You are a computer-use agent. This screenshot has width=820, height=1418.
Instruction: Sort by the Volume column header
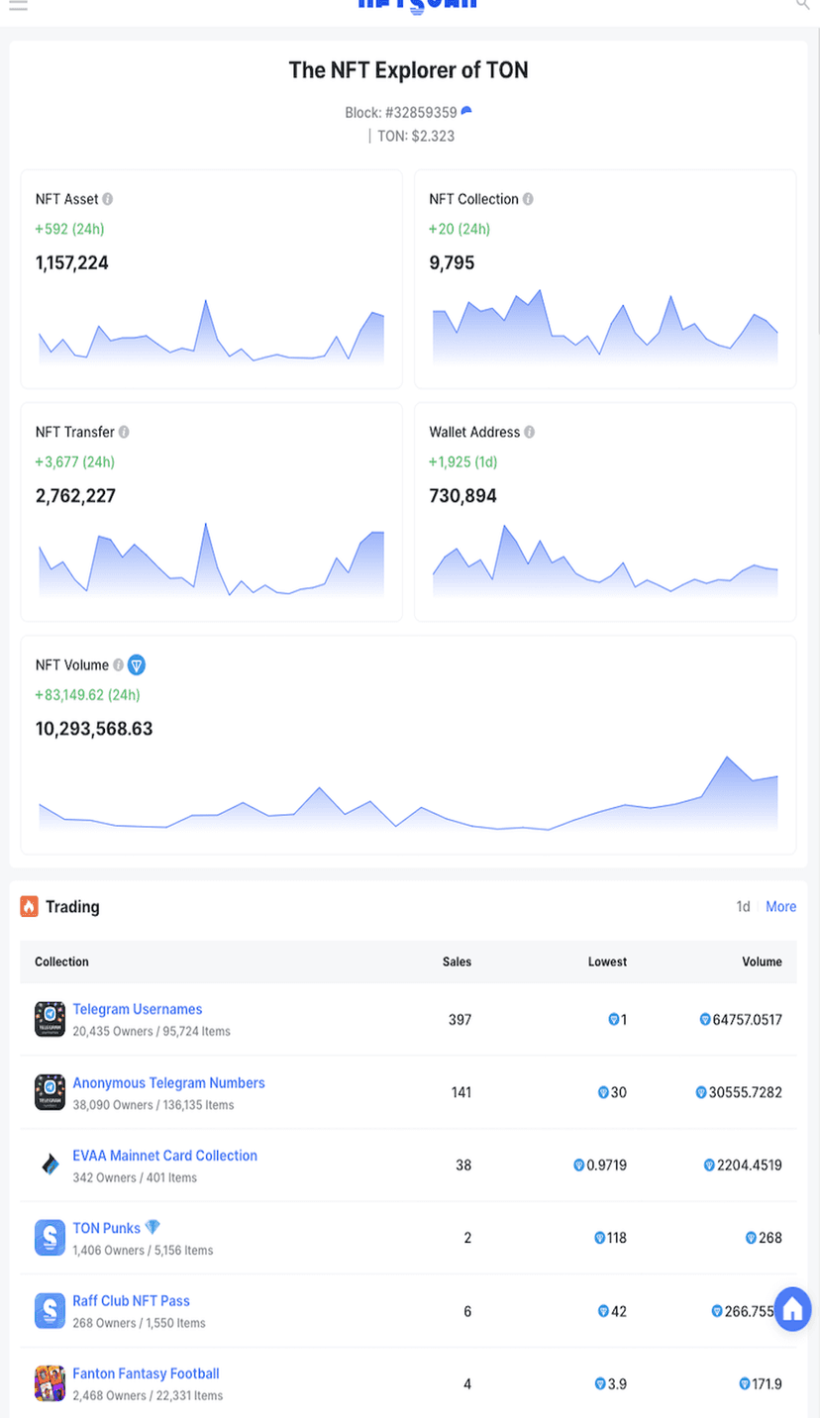coord(762,962)
